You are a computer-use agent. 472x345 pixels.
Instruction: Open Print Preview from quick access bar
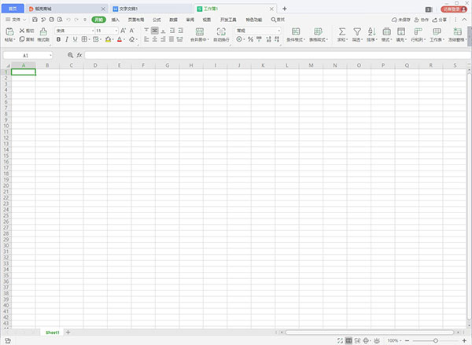coord(60,20)
